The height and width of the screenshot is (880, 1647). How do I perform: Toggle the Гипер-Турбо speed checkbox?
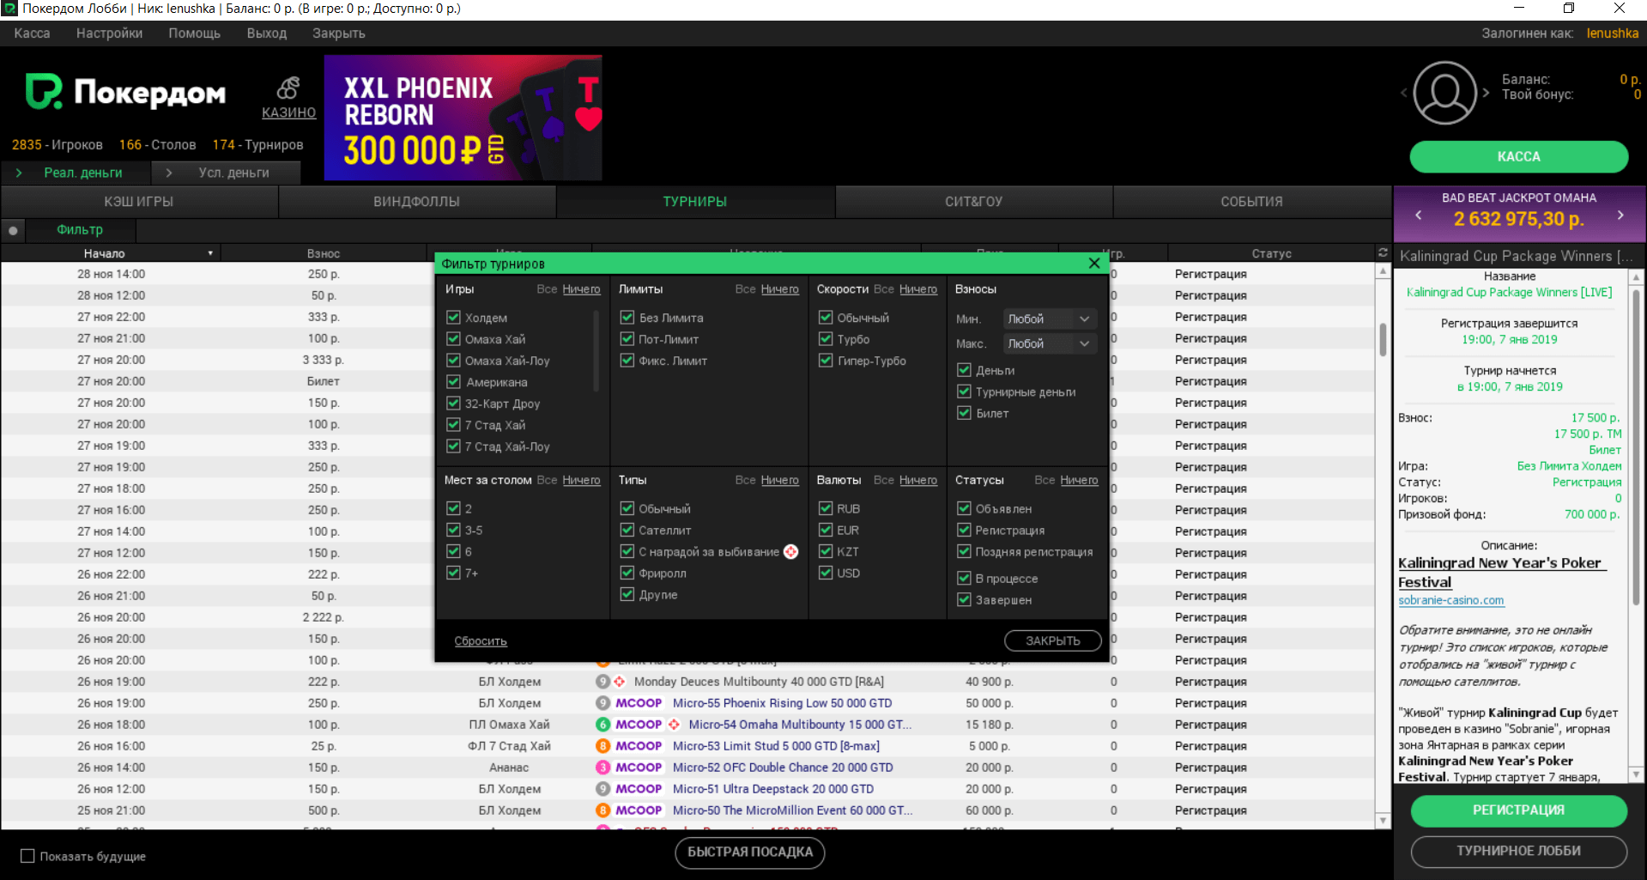826,361
